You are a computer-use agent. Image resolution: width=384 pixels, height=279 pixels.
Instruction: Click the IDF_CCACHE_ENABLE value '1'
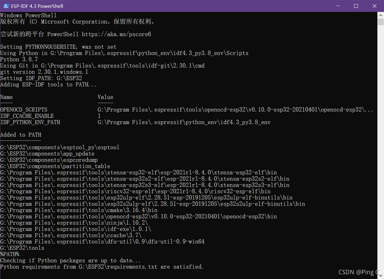(x=99, y=116)
